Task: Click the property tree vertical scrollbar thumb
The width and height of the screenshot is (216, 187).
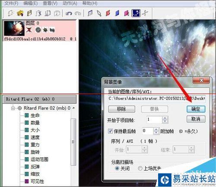Action: 73,142
